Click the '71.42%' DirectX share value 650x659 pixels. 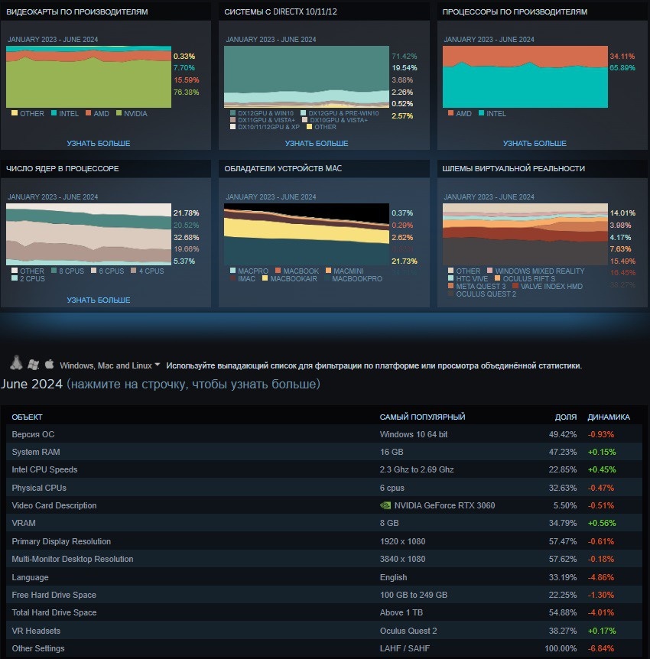(404, 56)
